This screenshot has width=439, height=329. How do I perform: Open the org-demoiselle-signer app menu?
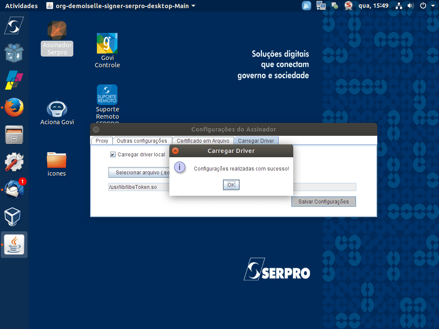121,6
